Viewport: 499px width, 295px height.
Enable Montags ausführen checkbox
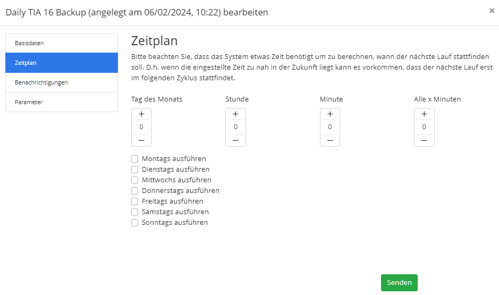pos(135,159)
